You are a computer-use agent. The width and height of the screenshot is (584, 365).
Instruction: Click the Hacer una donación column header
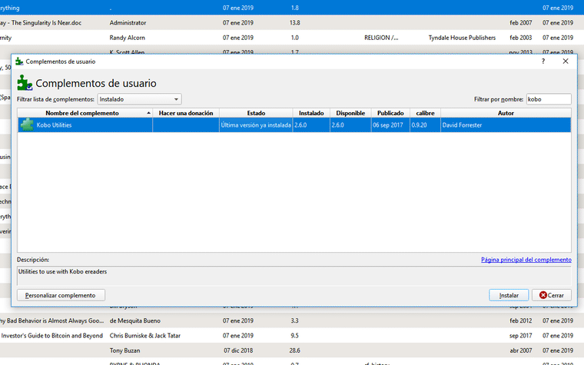click(x=186, y=113)
